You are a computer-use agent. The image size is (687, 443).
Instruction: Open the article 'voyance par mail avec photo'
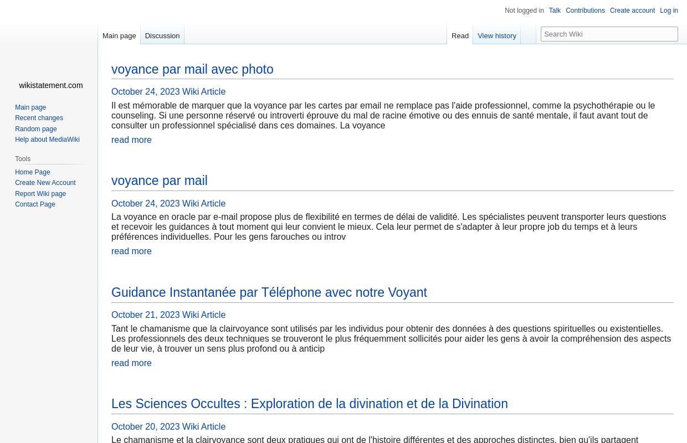(x=192, y=69)
